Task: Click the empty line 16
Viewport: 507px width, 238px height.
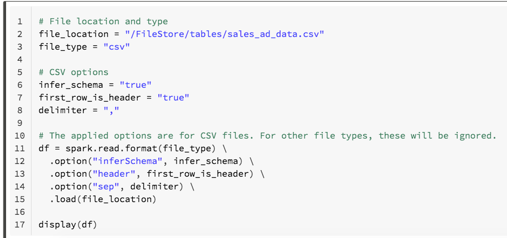Action: (221, 212)
